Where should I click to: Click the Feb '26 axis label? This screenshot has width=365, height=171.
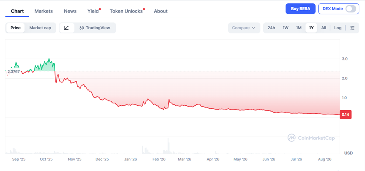[158, 159]
